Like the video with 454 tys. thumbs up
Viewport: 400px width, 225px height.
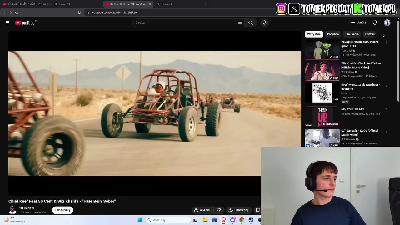[202, 210]
